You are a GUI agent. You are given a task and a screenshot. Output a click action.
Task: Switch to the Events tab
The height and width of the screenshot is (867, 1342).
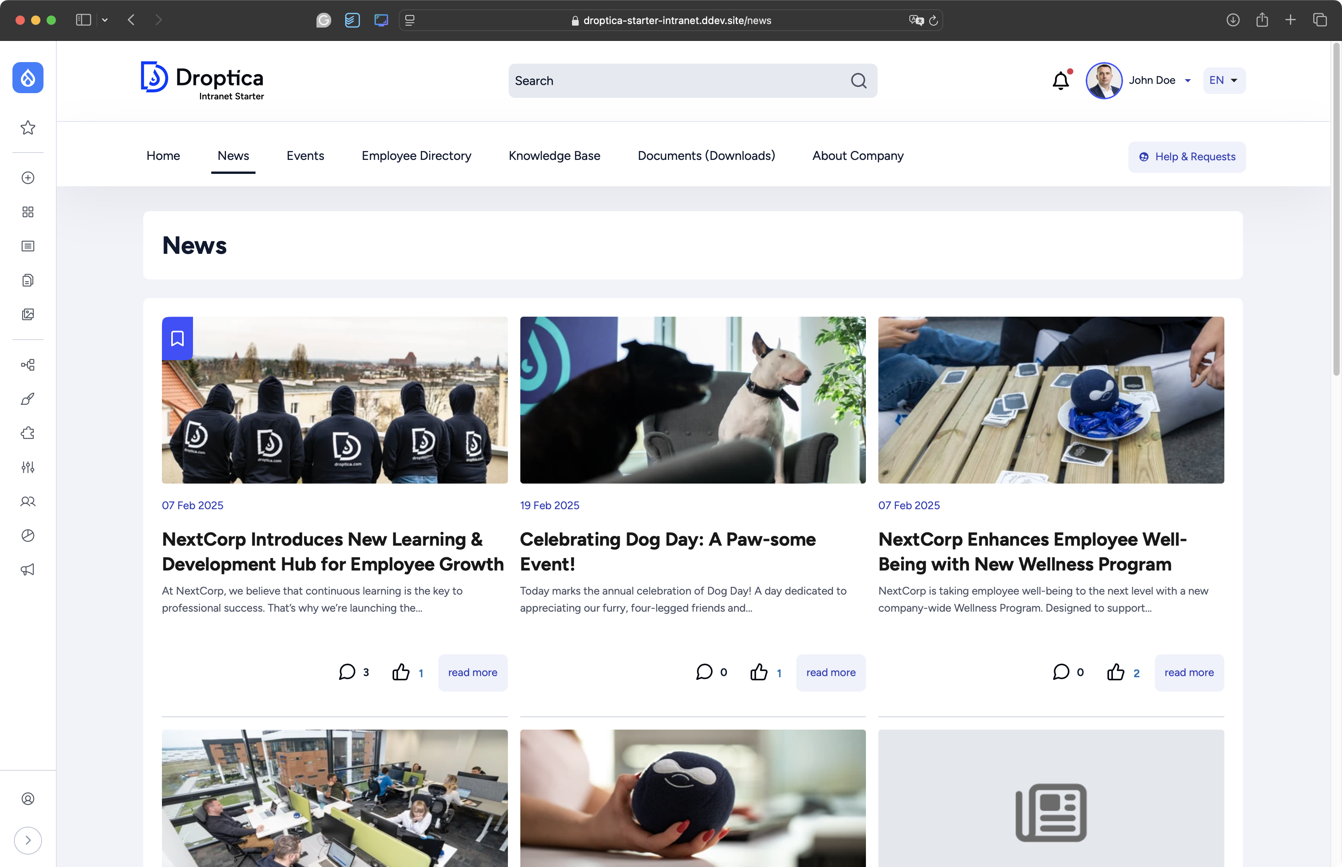coord(305,156)
